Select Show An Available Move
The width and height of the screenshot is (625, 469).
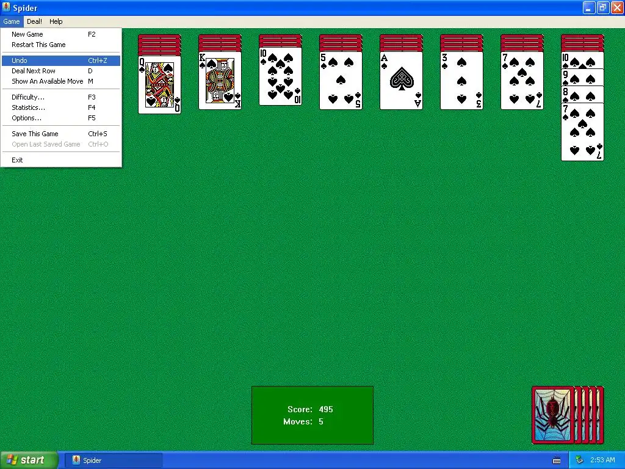(61, 81)
